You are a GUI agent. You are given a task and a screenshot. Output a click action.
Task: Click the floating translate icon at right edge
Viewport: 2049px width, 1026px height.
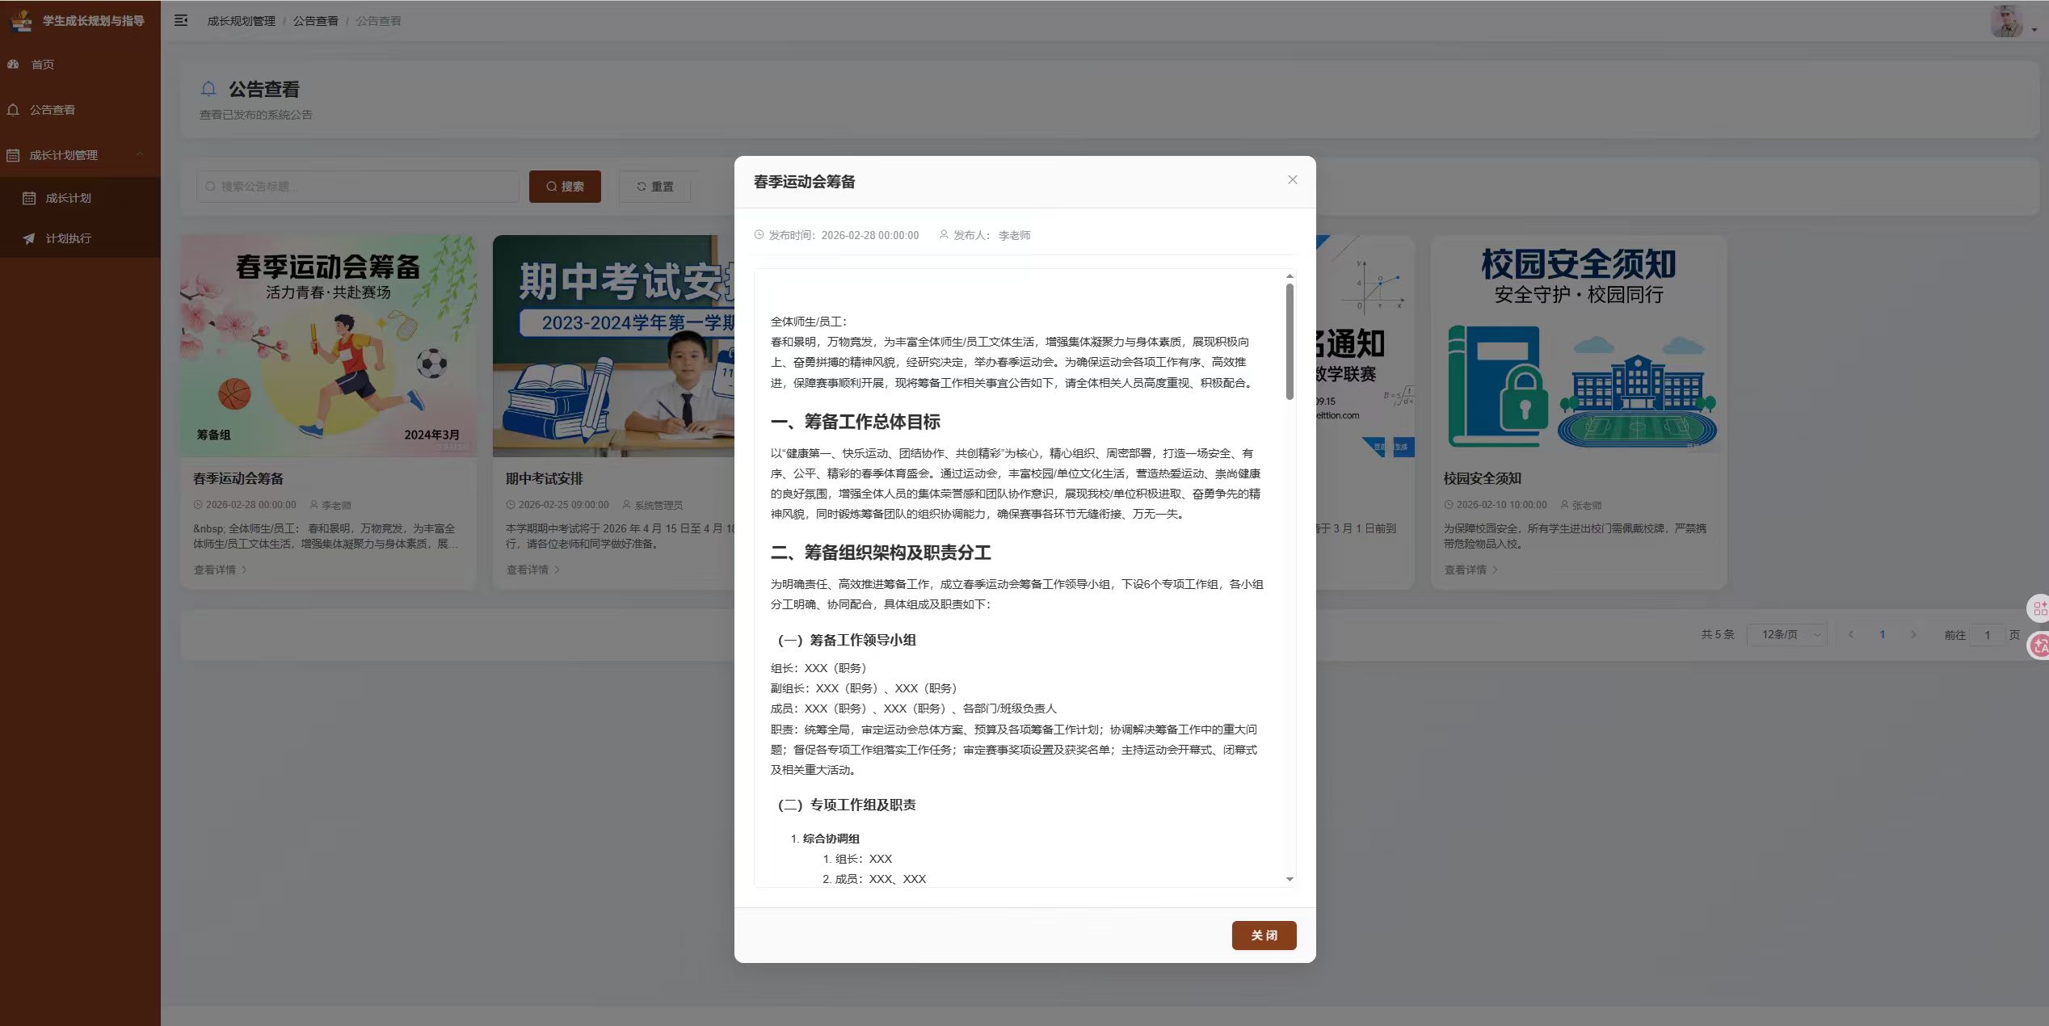[x=2039, y=645]
